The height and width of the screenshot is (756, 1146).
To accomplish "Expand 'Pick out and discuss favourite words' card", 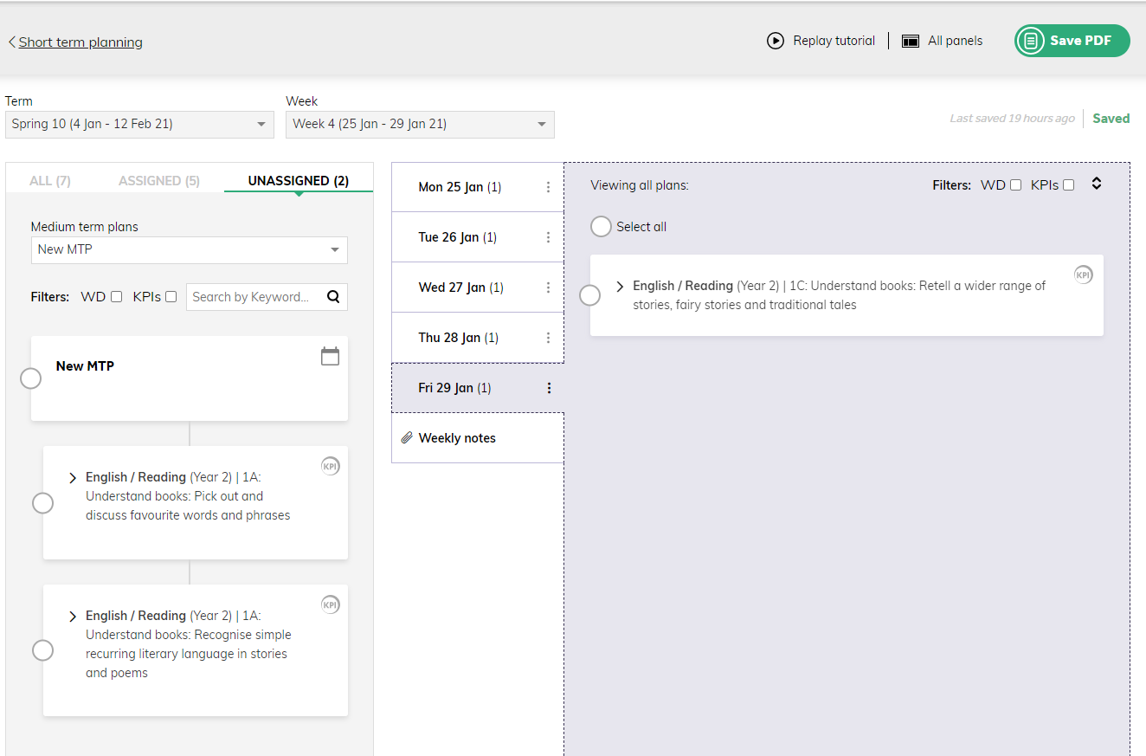I will (73, 478).
